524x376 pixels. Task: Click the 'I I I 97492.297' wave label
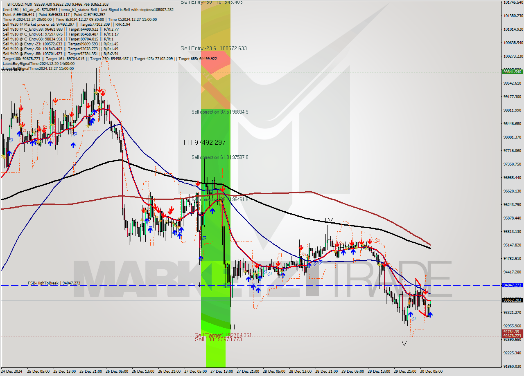[204, 142]
